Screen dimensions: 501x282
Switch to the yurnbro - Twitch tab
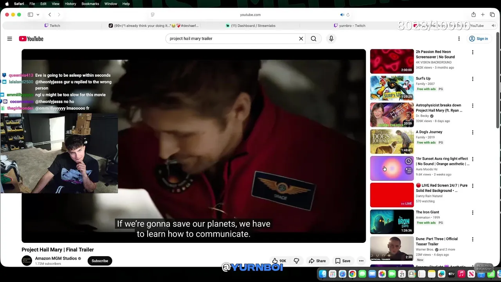[350, 25]
